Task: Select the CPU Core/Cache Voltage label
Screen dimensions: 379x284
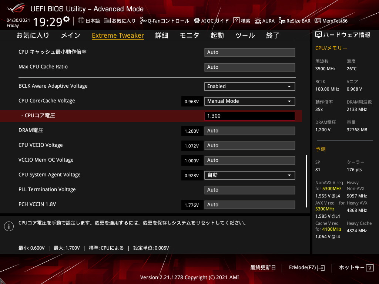Action: point(47,101)
